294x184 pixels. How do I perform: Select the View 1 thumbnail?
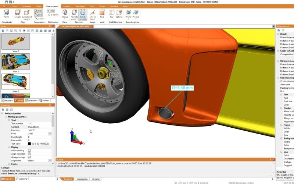coord(16,61)
